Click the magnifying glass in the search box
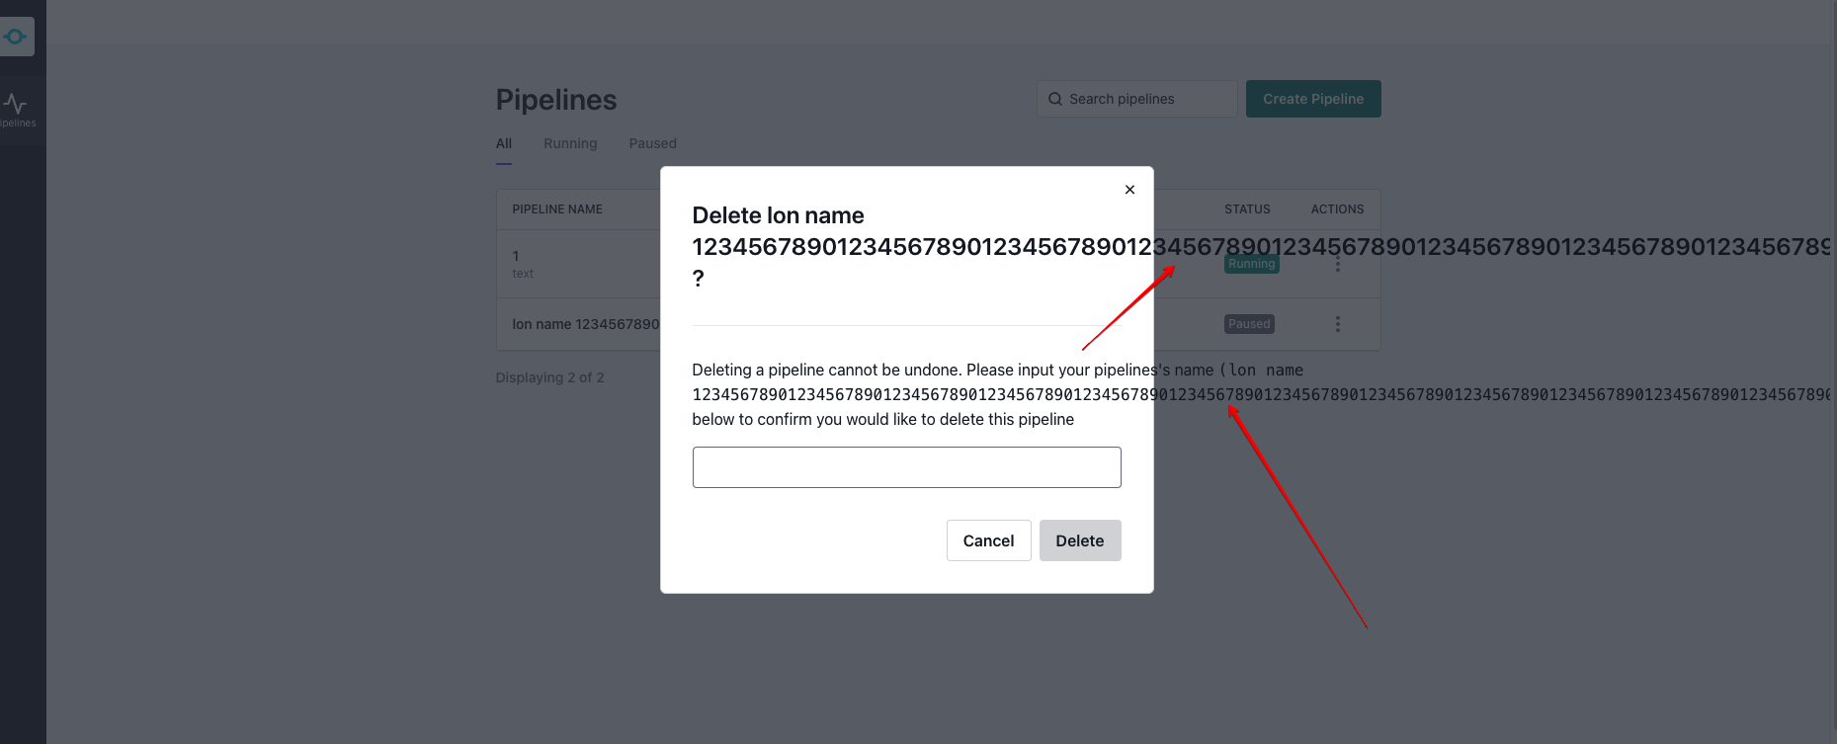 pyautogui.click(x=1055, y=99)
